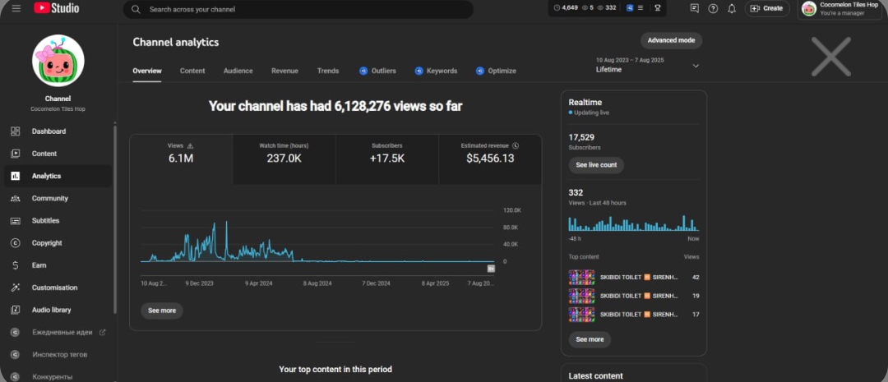Viewport: 888px width, 382px height.
Task: Open the notifications bell
Action: click(732, 8)
